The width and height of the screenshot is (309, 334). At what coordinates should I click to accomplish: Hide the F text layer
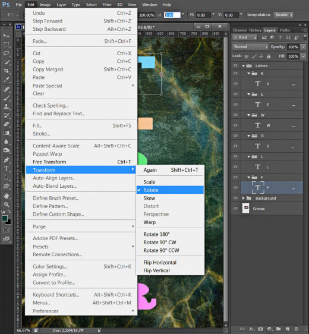click(235, 187)
